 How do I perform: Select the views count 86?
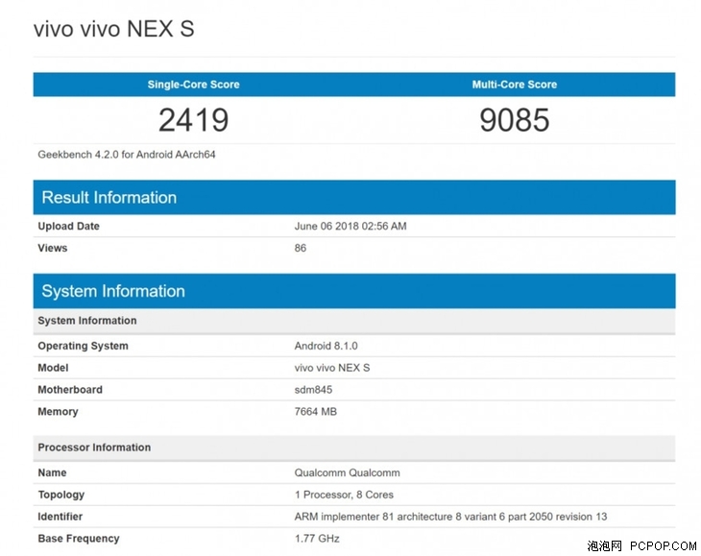click(x=301, y=248)
